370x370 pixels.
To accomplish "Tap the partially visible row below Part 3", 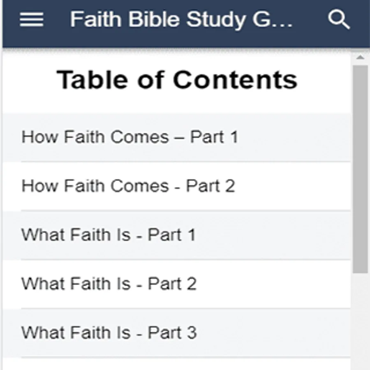I will tap(176, 364).
